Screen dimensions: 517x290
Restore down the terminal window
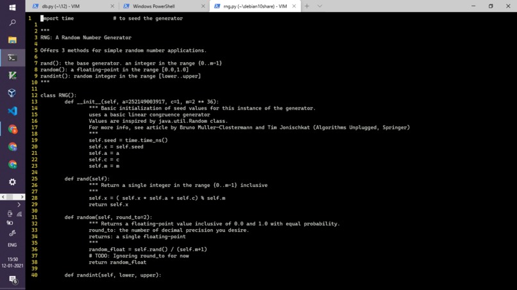491,6
